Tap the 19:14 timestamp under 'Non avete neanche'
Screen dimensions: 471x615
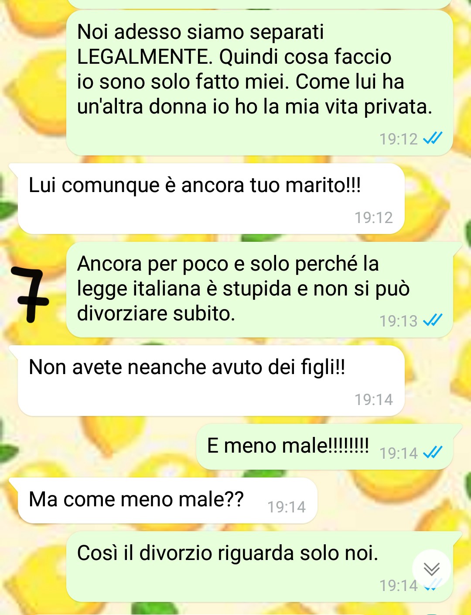coord(374,399)
